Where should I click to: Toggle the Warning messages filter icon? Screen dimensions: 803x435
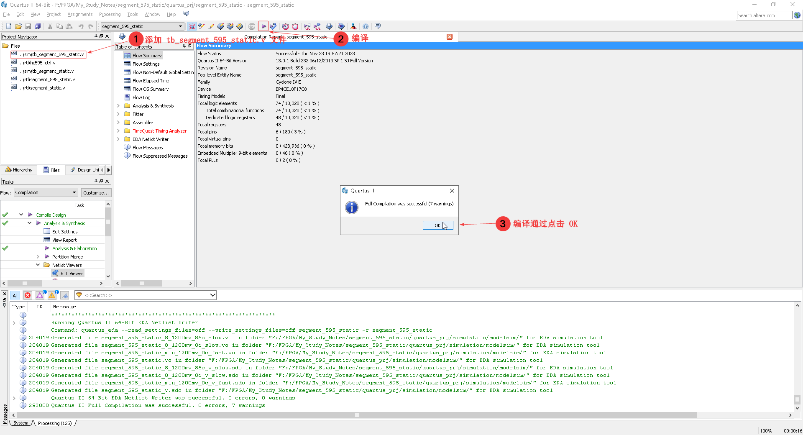pyautogui.click(x=52, y=295)
